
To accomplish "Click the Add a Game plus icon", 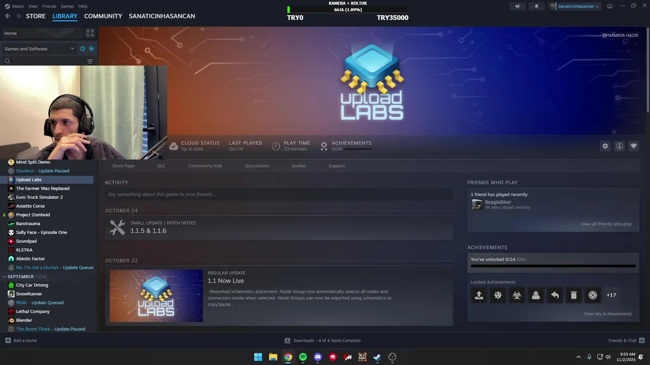I will [8, 341].
